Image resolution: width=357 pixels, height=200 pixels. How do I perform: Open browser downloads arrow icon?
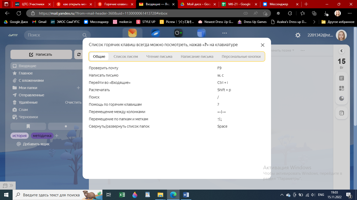326,13
